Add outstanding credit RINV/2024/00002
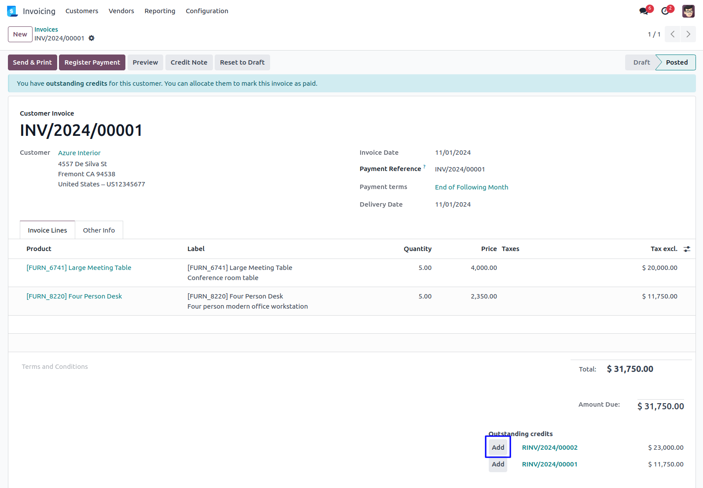This screenshot has height=488, width=703. [498, 448]
